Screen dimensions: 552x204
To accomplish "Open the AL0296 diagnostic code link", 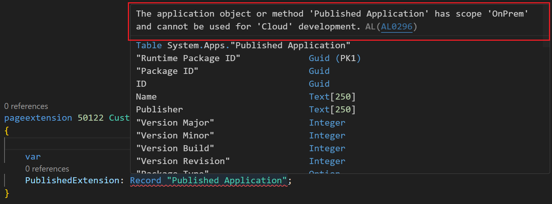I will [x=397, y=27].
